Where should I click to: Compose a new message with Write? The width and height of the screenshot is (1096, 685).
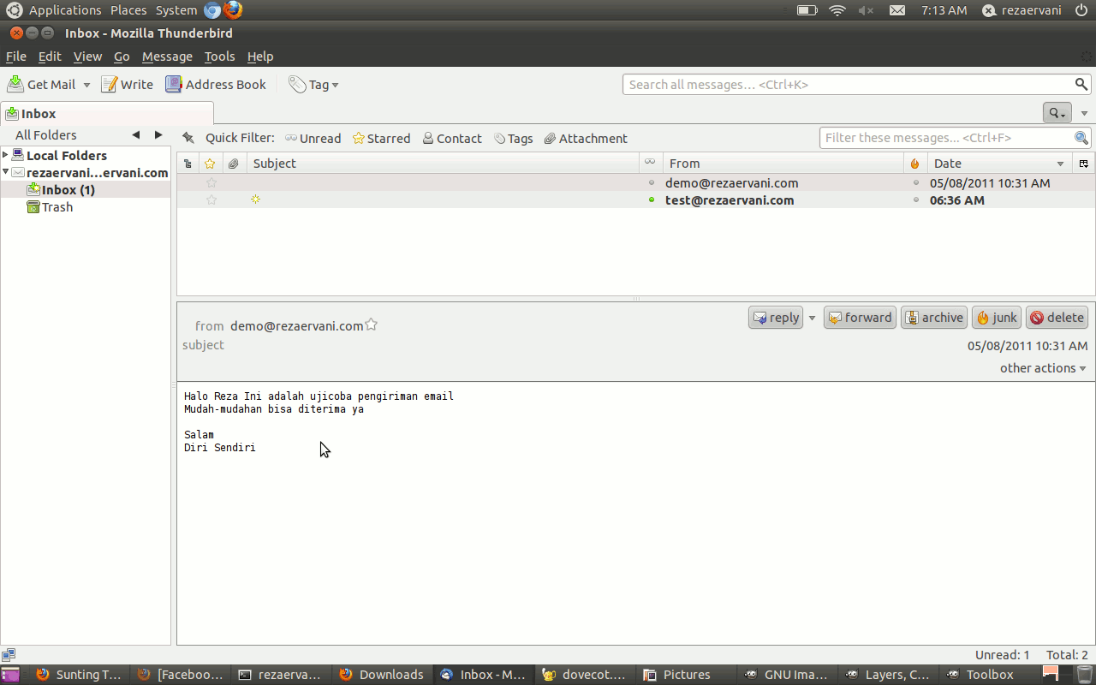(x=127, y=85)
